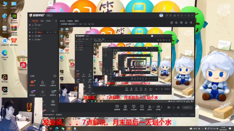Move 摄像头 1 layer down with arrow
The image size is (234, 131).
[x=53, y=32]
